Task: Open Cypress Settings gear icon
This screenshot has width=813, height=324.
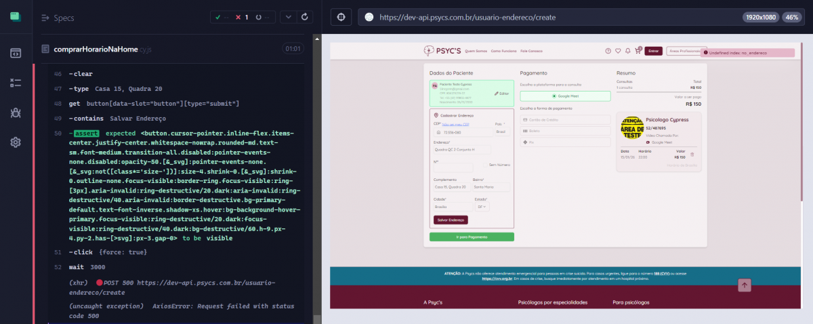Action: (16, 142)
